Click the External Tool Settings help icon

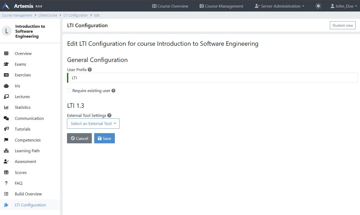coord(109,115)
